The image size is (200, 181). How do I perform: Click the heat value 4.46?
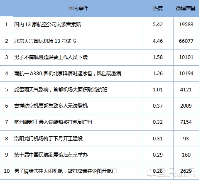point(157,41)
